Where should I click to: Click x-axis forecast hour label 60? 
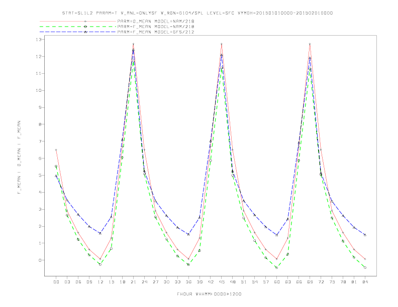point(277,282)
